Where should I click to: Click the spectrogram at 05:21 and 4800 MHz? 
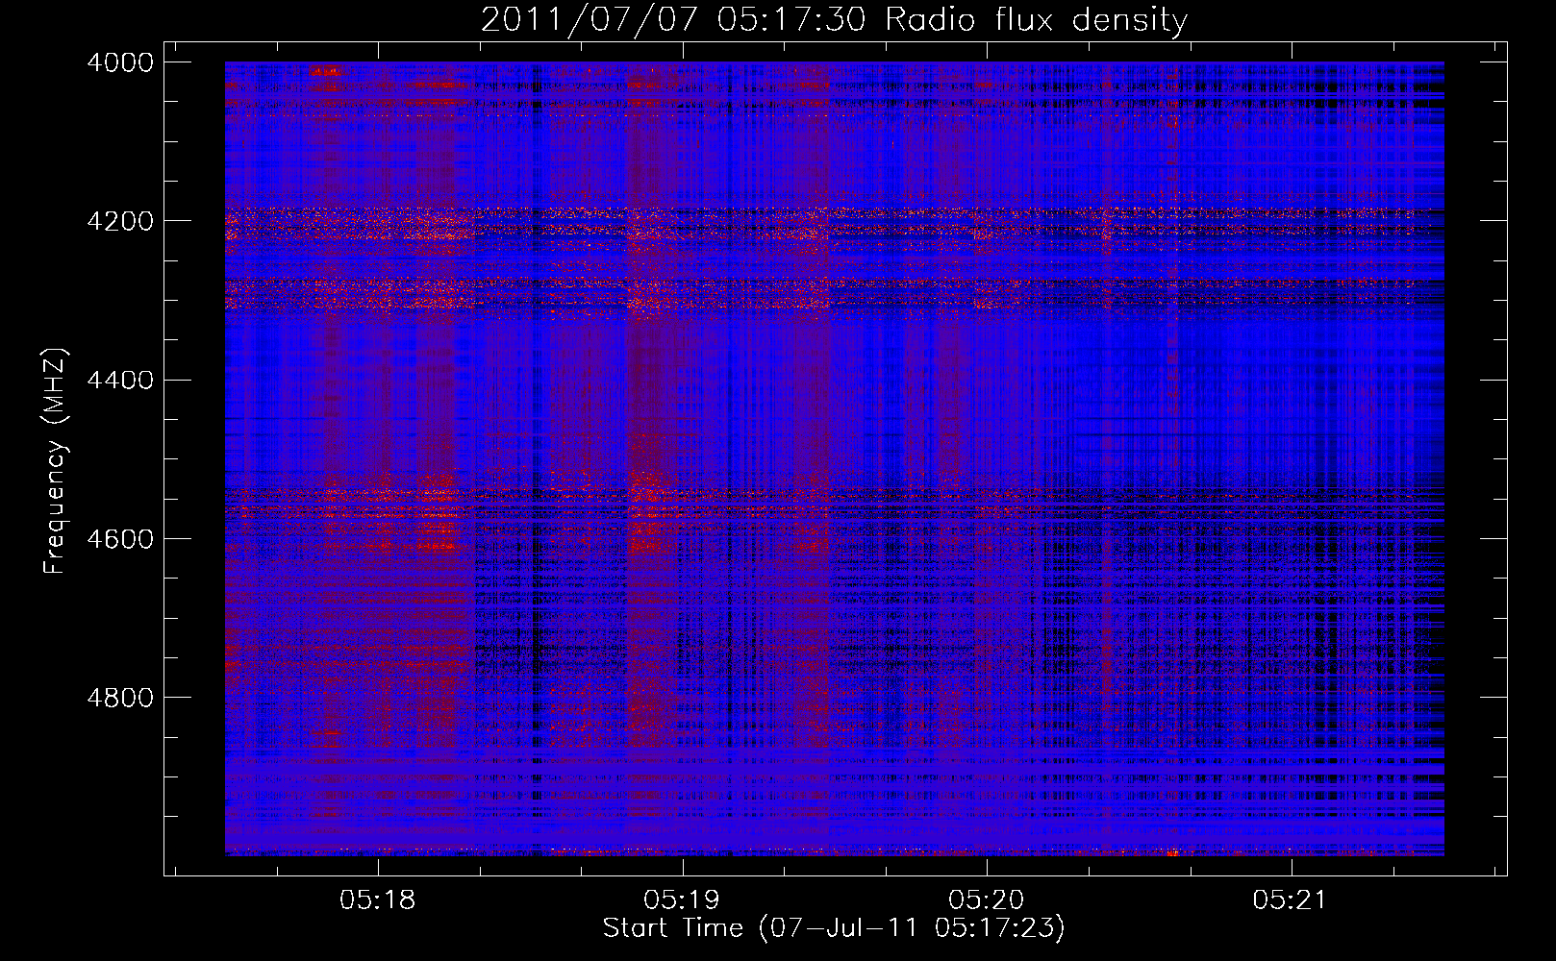point(1292,697)
